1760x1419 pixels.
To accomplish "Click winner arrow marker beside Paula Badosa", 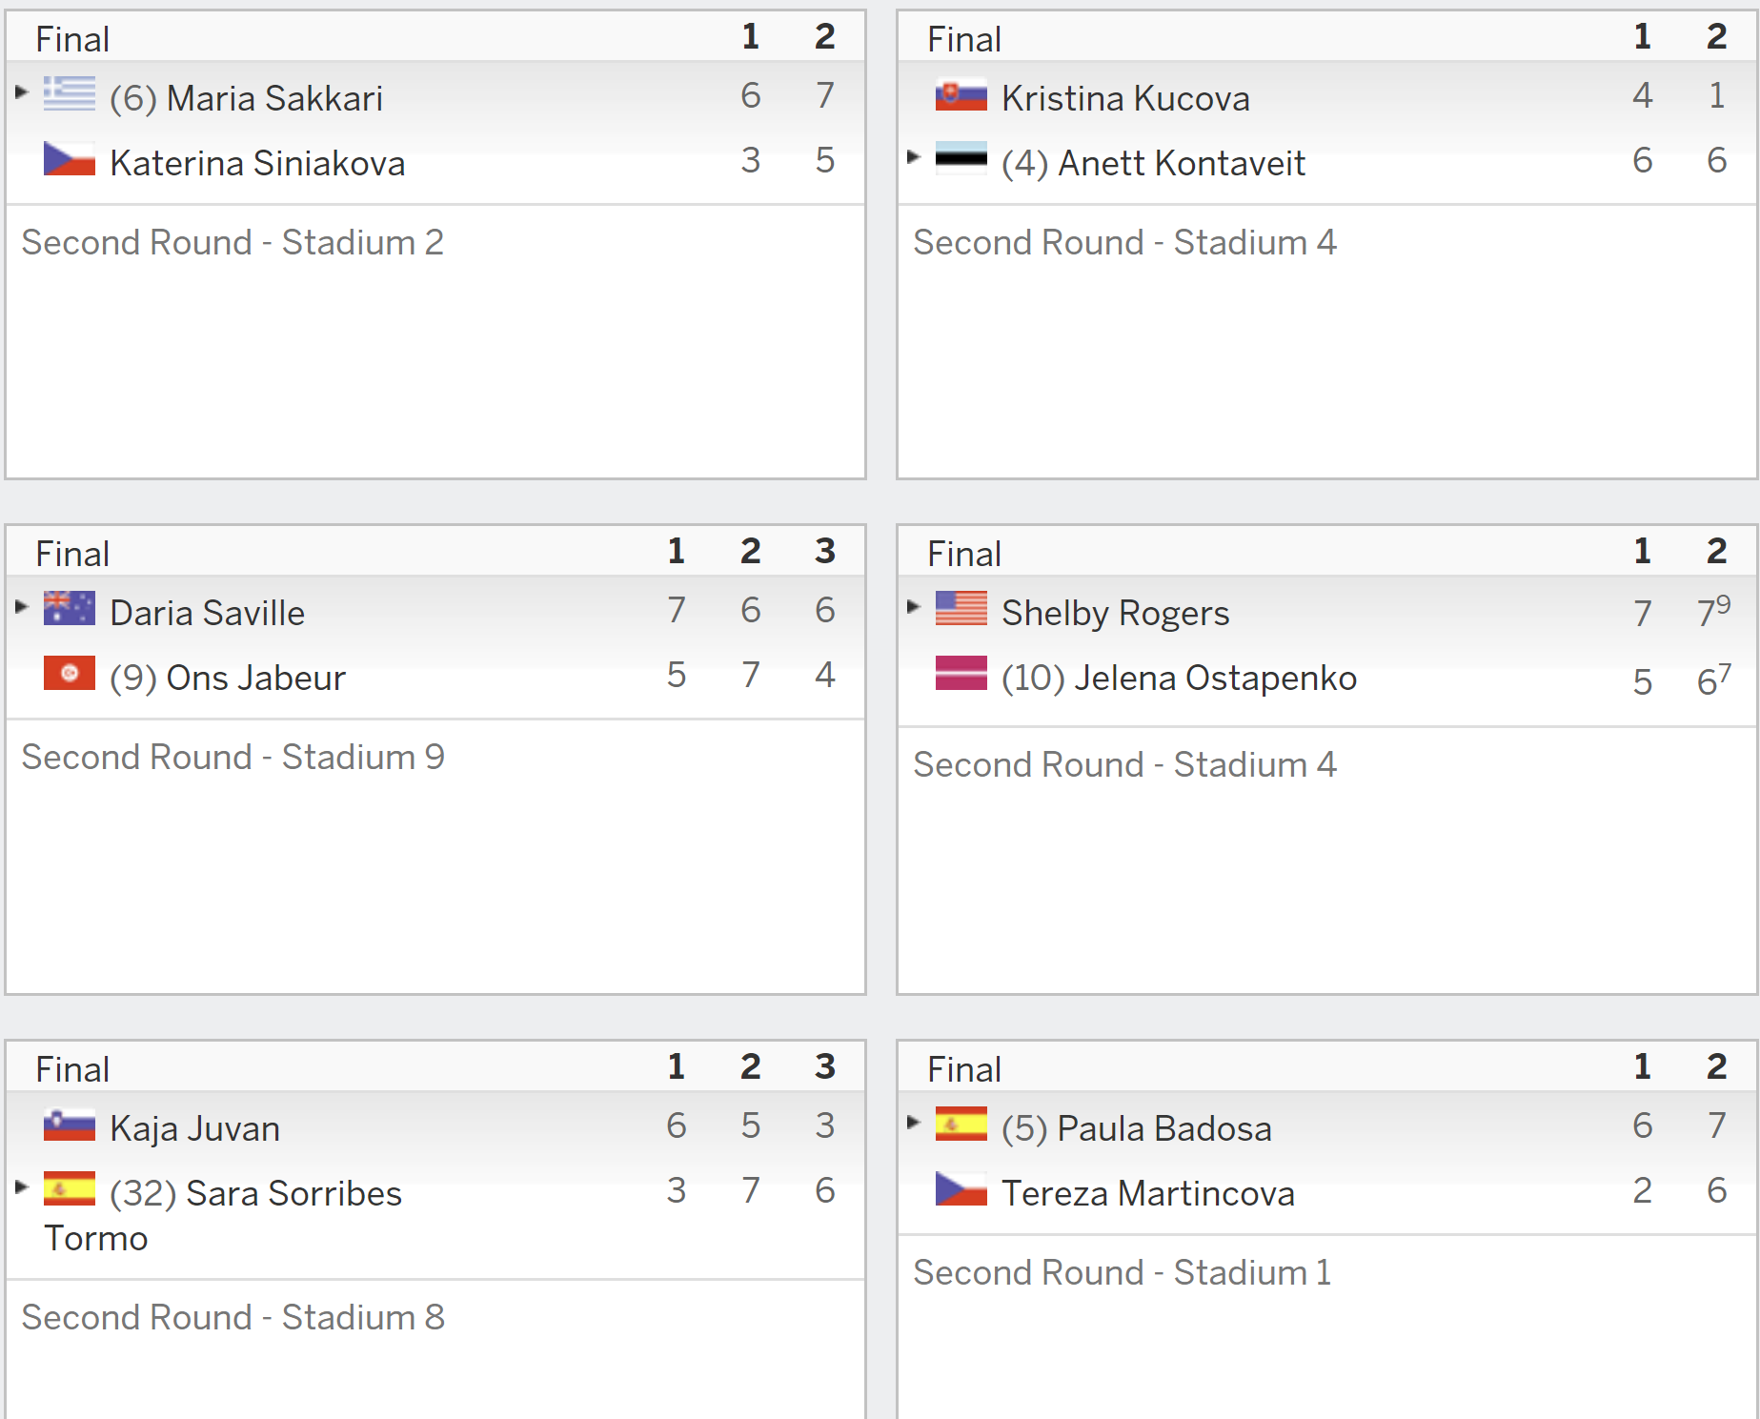I will (x=913, y=1122).
